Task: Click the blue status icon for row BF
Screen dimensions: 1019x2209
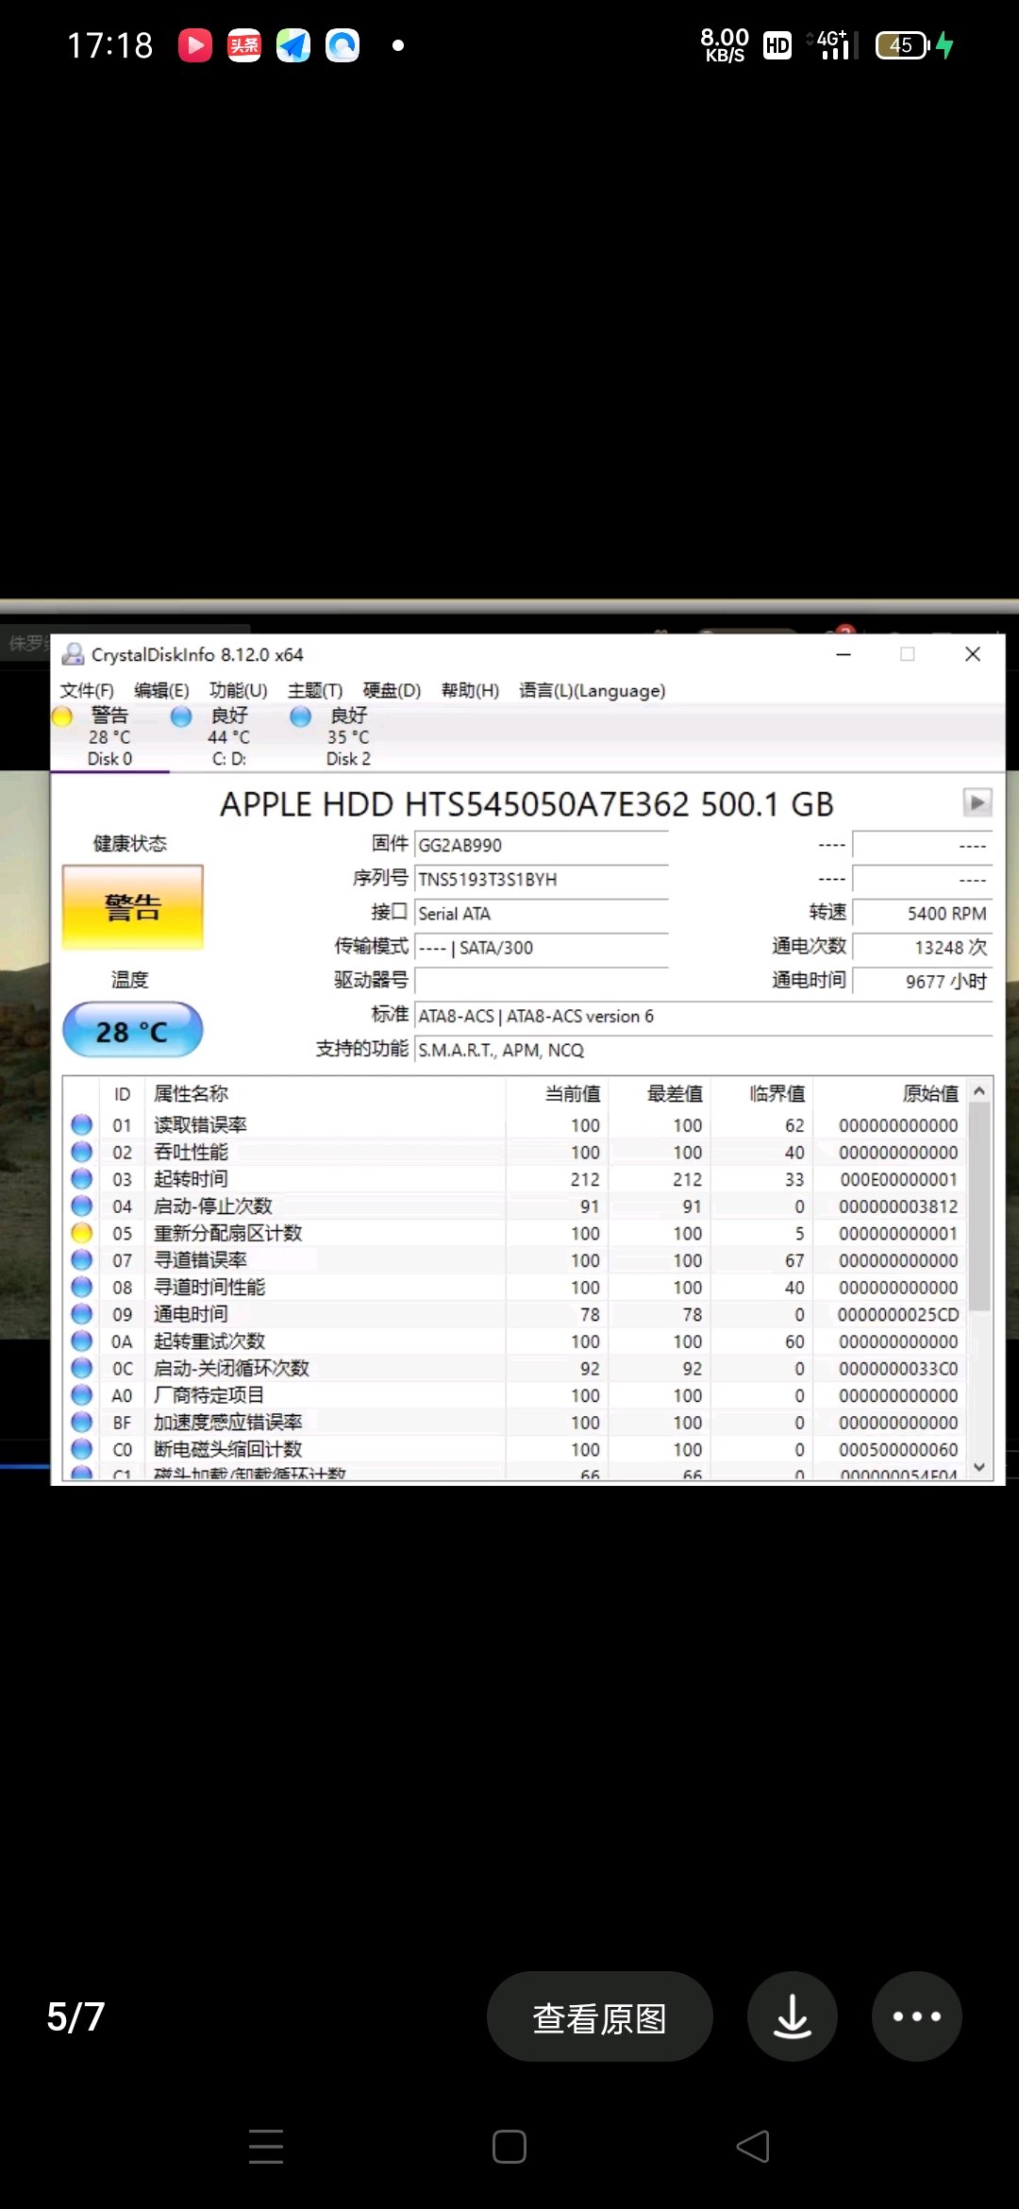Action: tap(82, 1423)
